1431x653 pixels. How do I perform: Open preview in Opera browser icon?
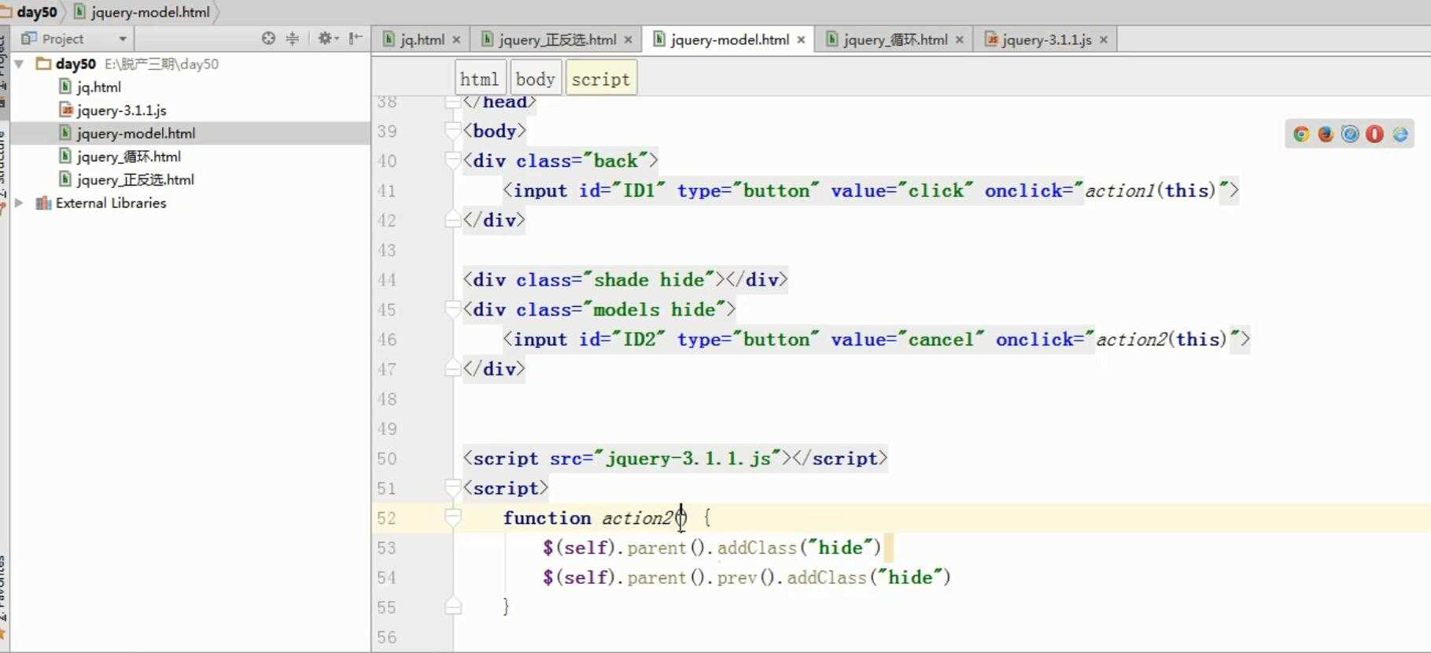click(x=1374, y=135)
